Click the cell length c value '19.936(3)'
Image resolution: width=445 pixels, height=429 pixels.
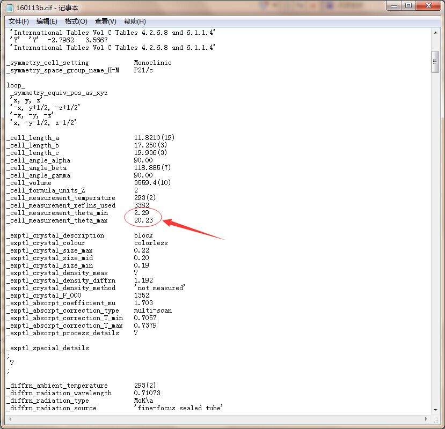click(x=150, y=152)
